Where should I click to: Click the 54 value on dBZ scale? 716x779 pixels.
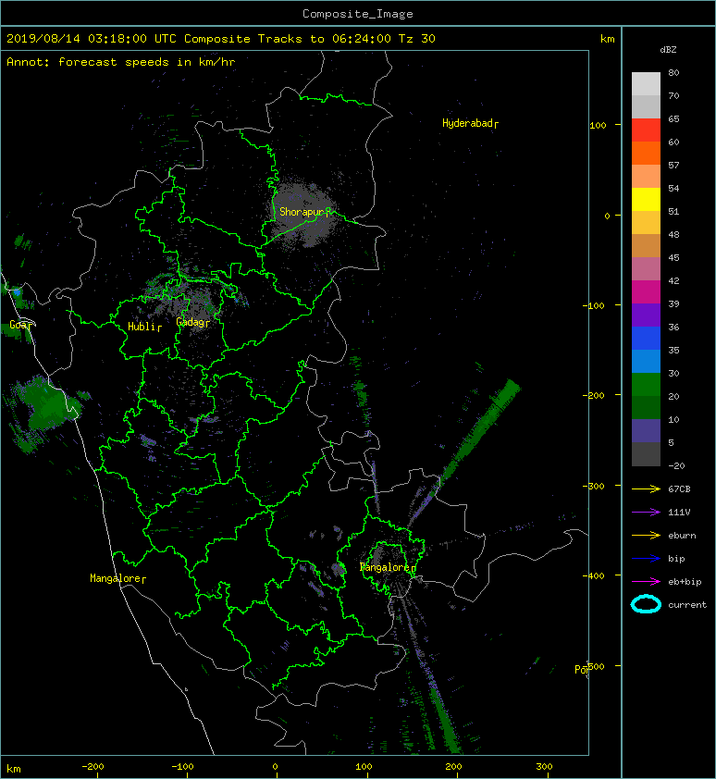coord(673,189)
